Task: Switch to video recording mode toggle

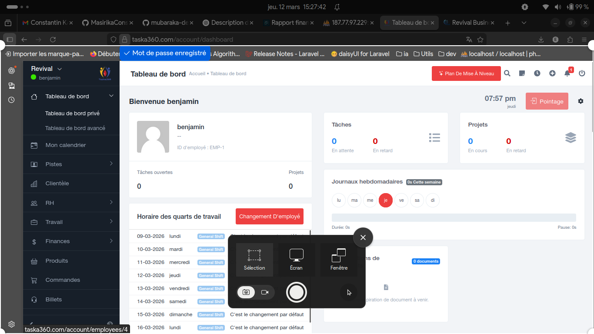Action: [x=265, y=292]
